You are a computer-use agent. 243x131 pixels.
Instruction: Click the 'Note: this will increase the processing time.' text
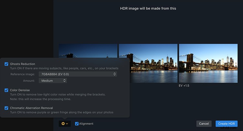tap(40, 99)
